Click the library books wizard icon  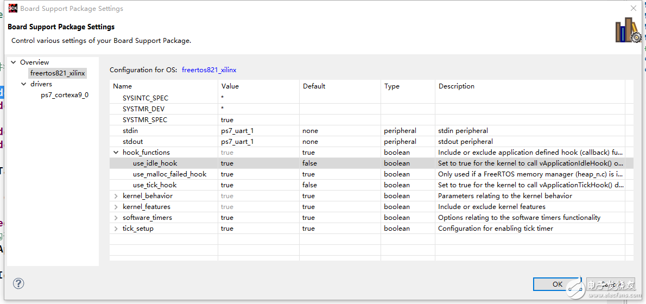[x=628, y=30]
